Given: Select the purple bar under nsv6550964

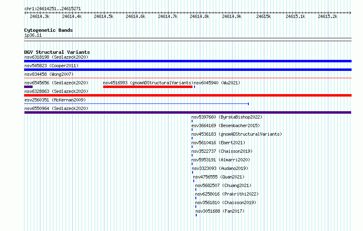Looking at the screenshot, I should [188, 112].
